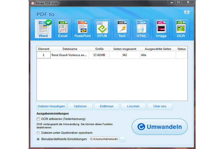Select Benutzerdefinierte Einstellungen radio button
224x149 pixels.
(x=38, y=139)
